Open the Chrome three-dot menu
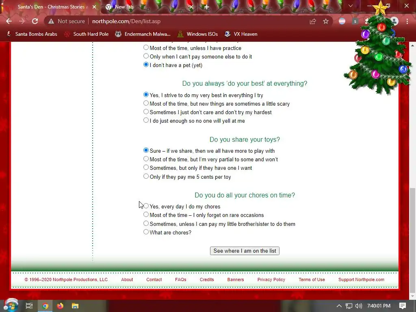 407,21
